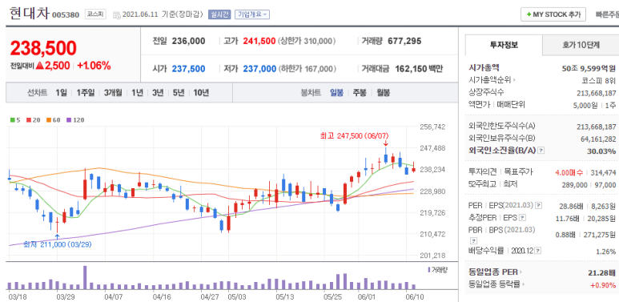The width and height of the screenshot is (619, 302).
Task: Switch to the 호가10단계 tab
Action: click(x=581, y=45)
